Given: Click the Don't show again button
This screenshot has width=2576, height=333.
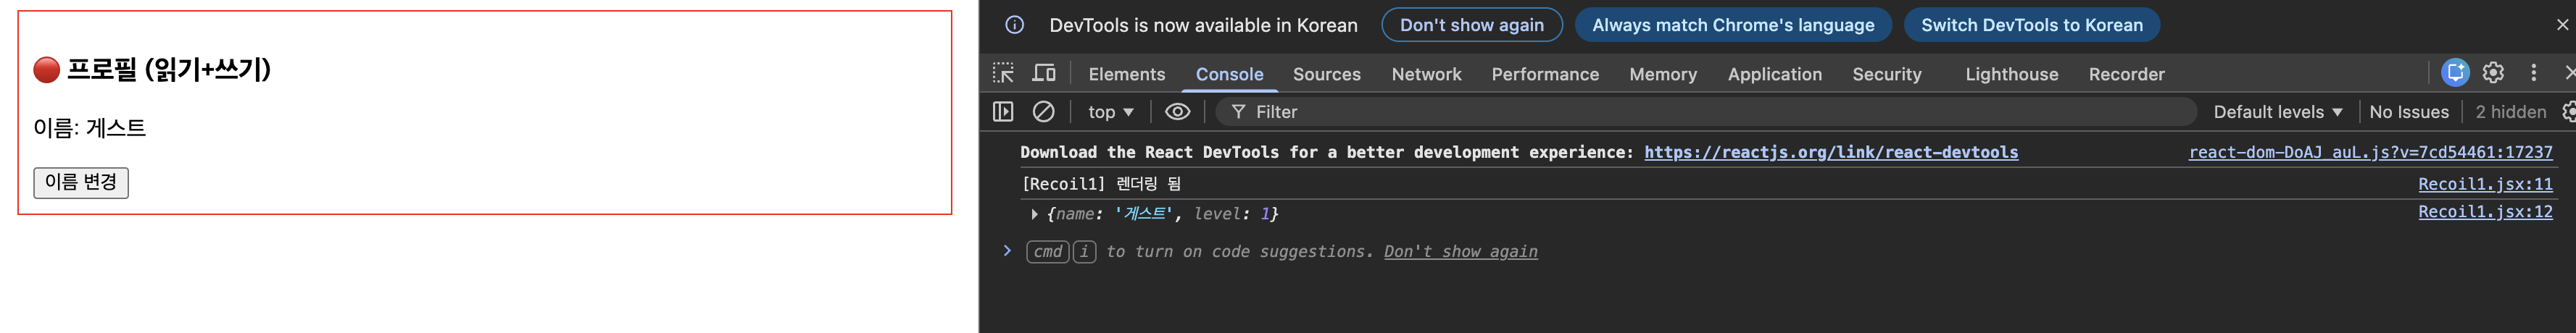Looking at the screenshot, I should point(1471,25).
